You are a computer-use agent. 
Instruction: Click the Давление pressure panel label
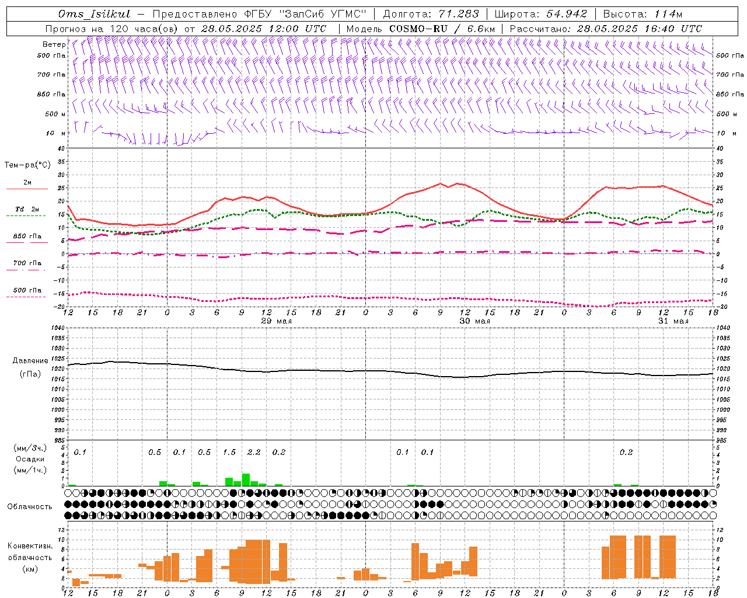tap(30, 361)
